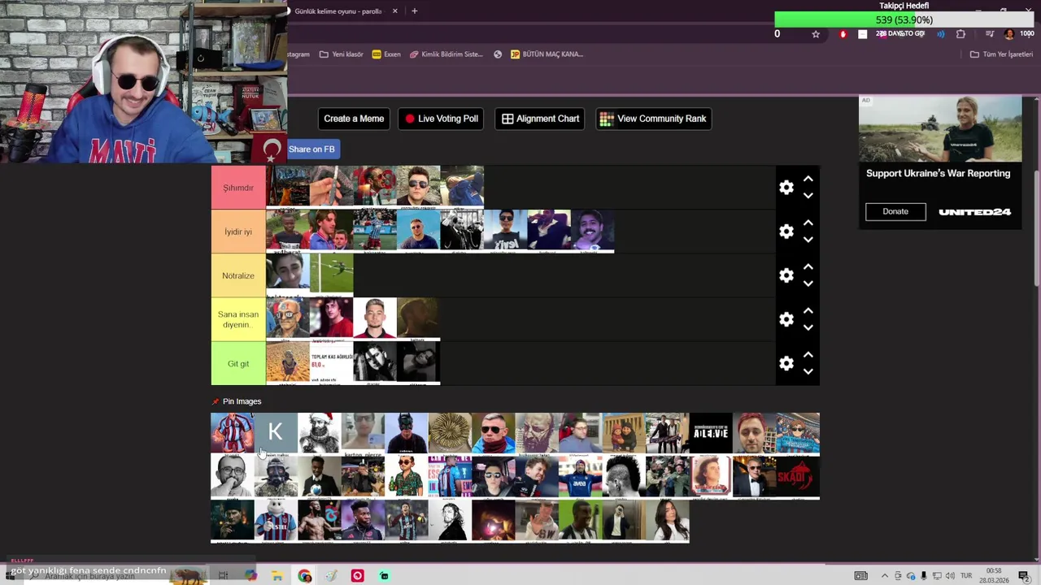Select the Sana insan diyenin tier label
This screenshot has height=585, width=1041.
[x=238, y=319]
